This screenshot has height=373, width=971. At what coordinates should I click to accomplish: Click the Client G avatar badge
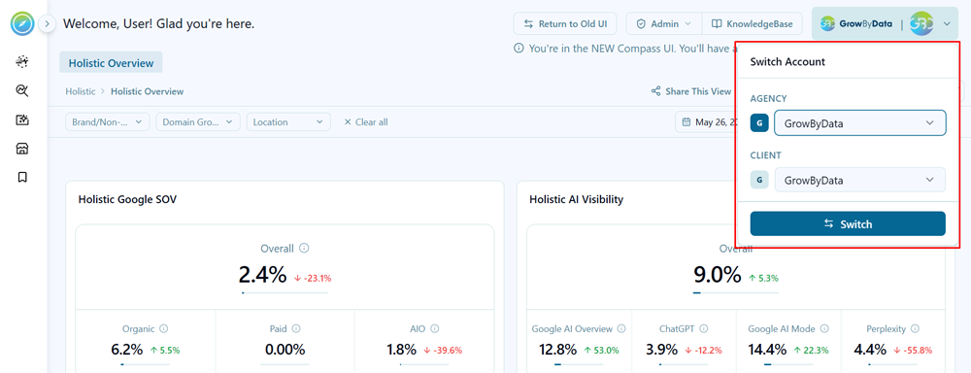tap(759, 181)
